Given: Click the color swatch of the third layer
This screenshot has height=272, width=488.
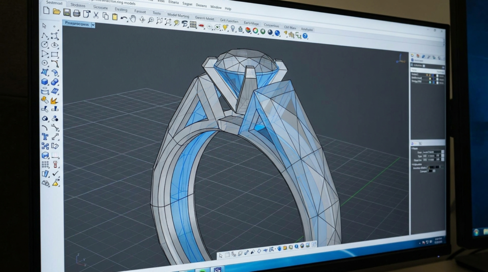Looking at the screenshot, I should click(434, 82).
